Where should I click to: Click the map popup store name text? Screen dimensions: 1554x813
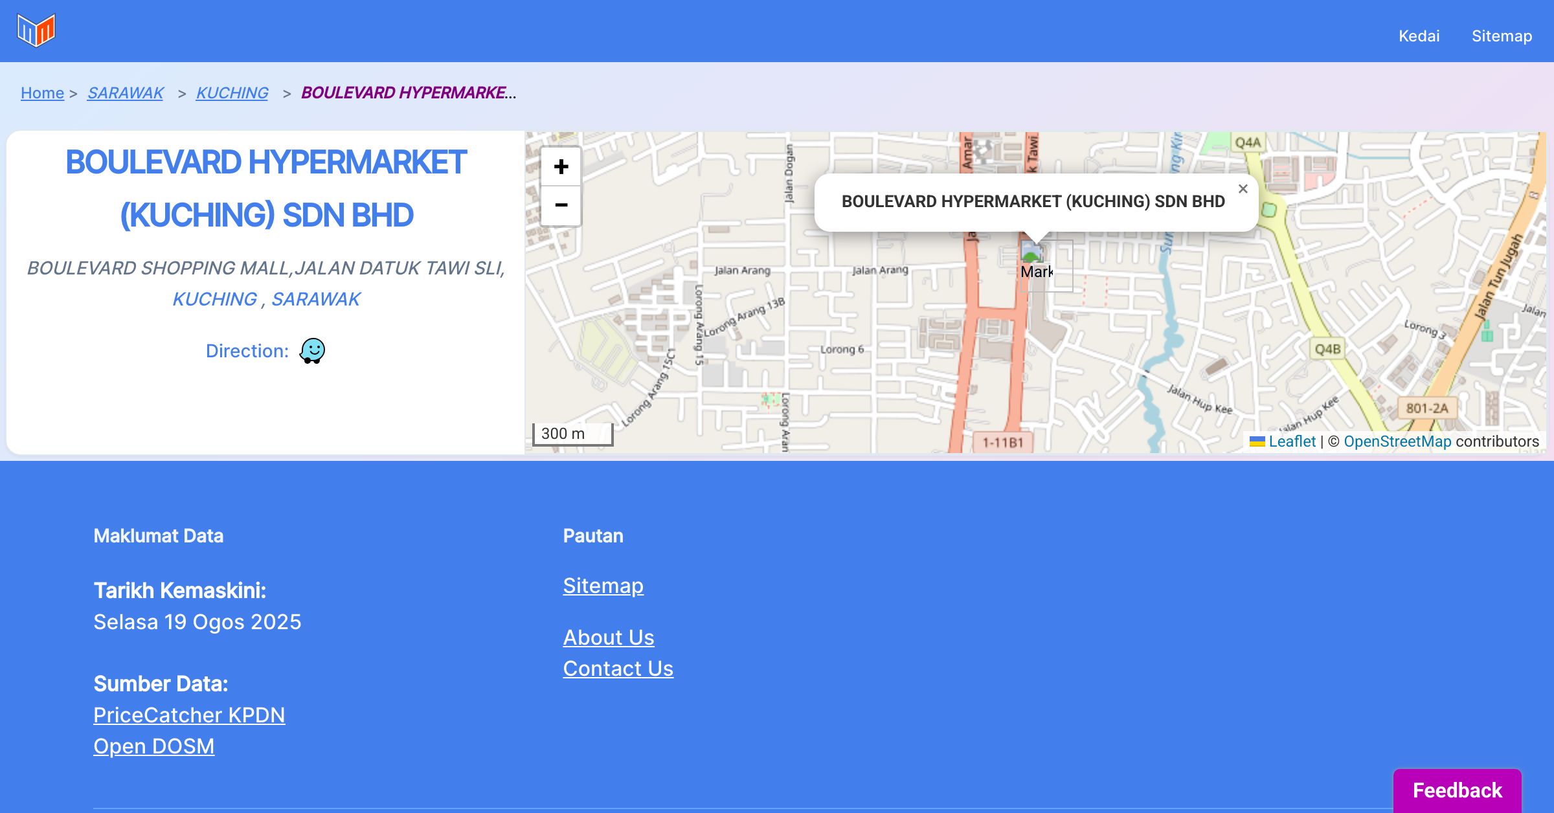(x=1033, y=201)
